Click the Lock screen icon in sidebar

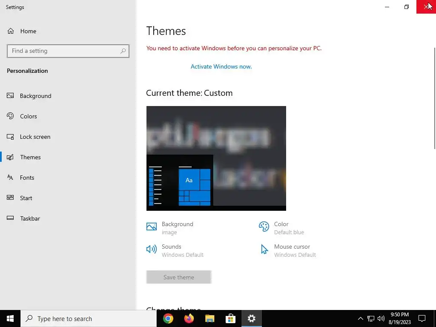pyautogui.click(x=10, y=137)
